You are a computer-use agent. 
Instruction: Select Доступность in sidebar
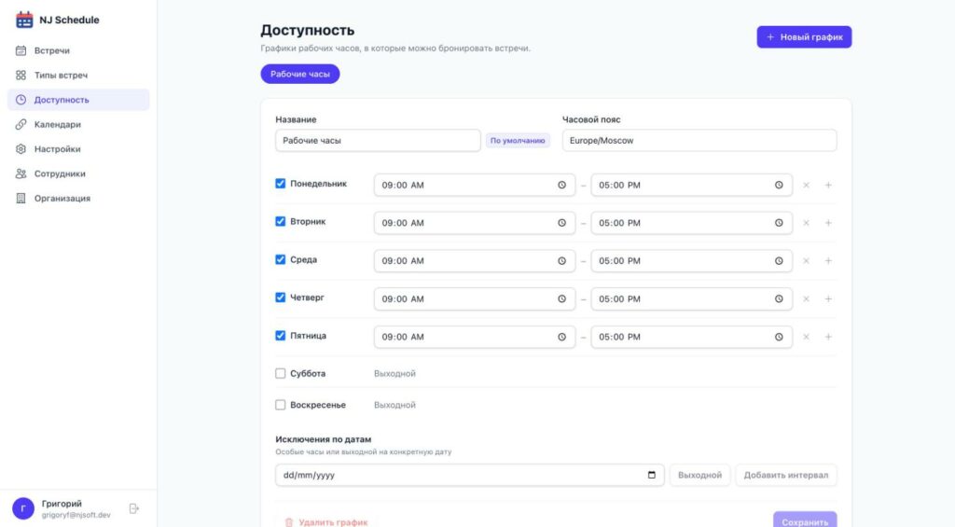78,100
